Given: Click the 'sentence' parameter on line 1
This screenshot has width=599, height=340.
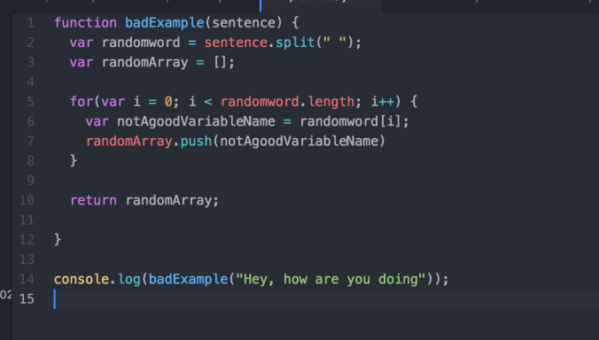Looking at the screenshot, I should tap(244, 23).
